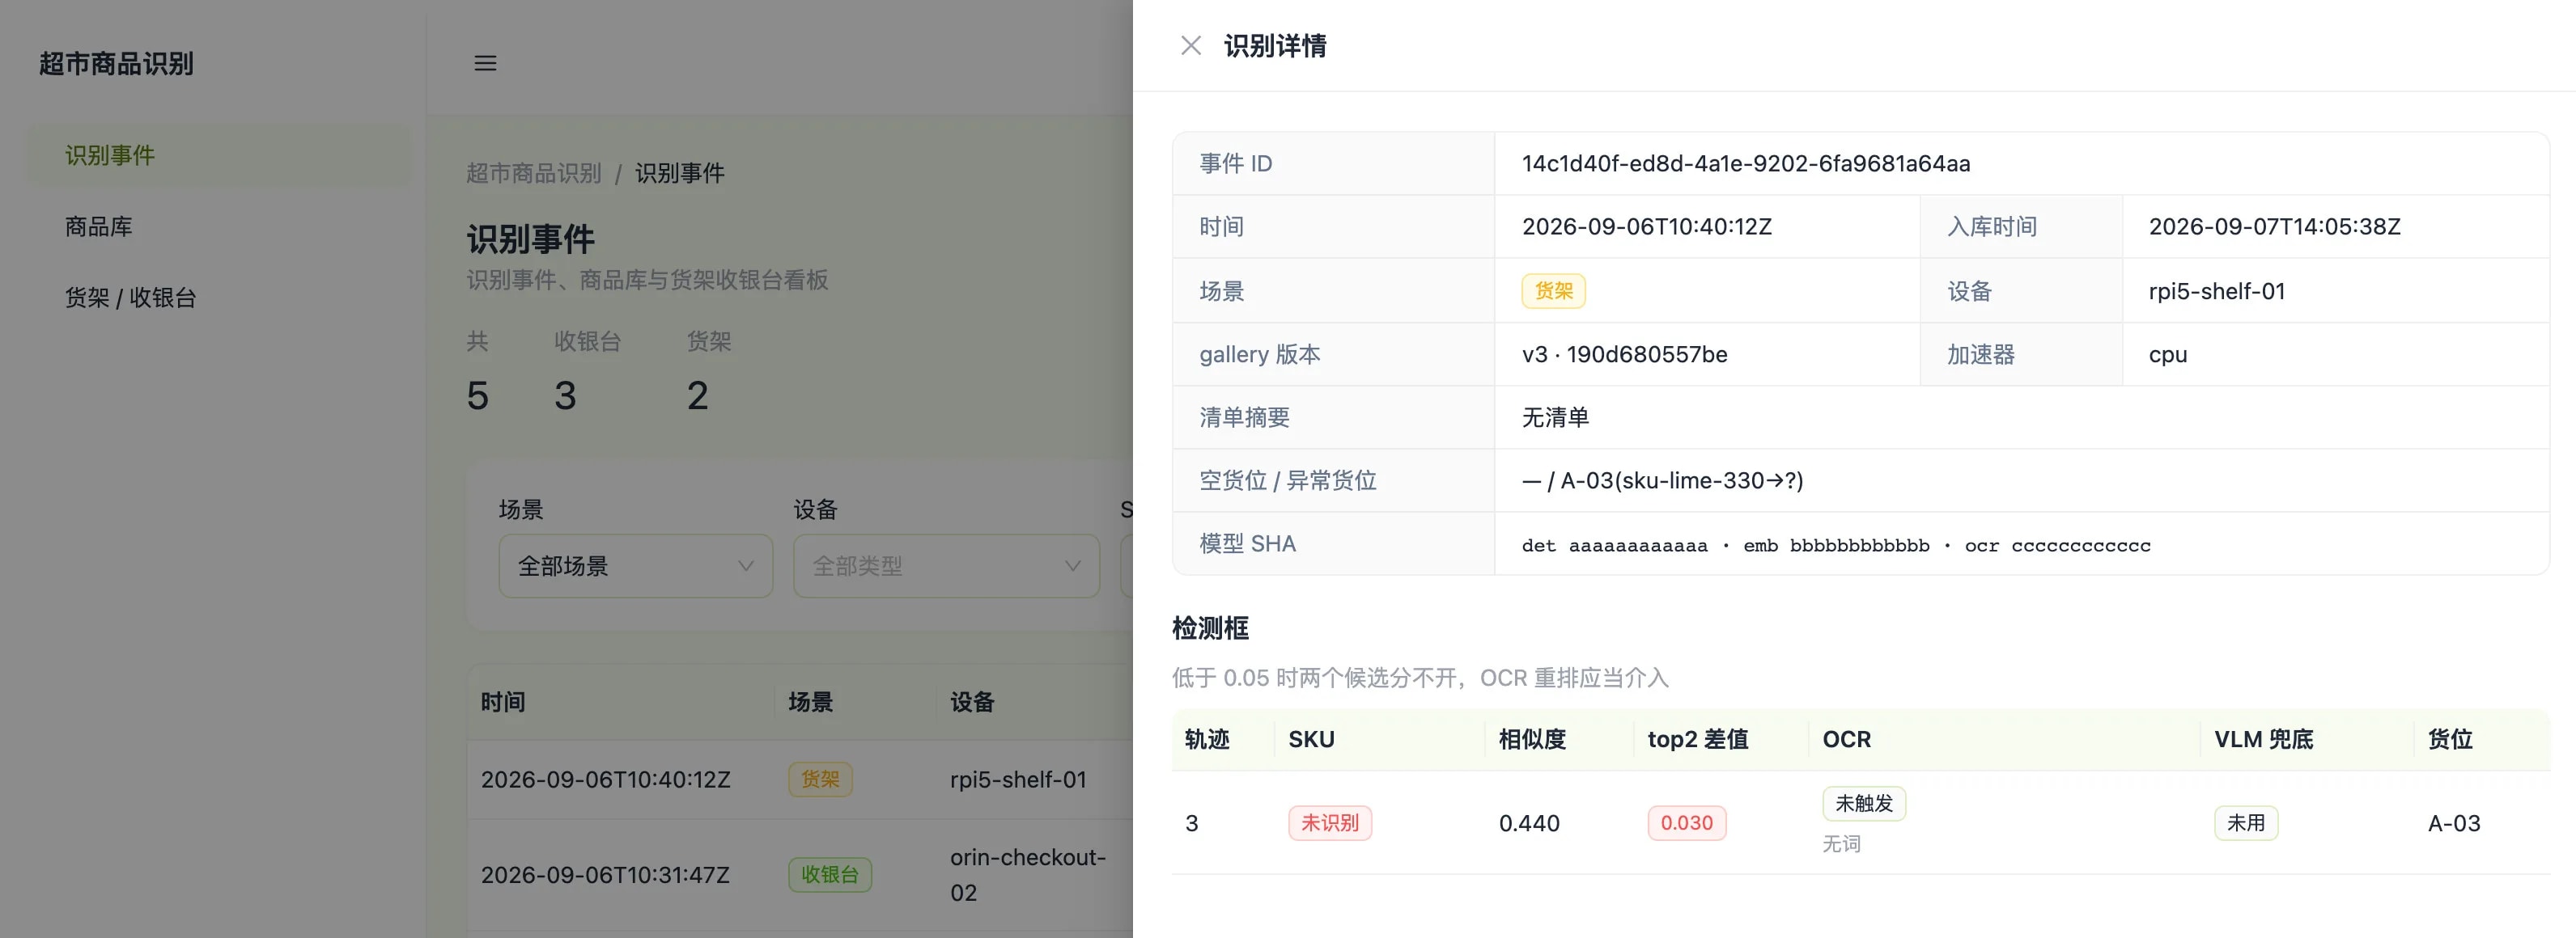
Task: Click the 货架 scene tag in details
Action: tap(1553, 290)
